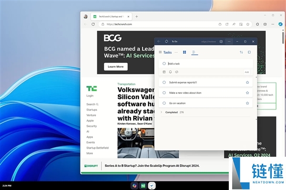
Task: Open Security section in TechCrunch
Action: tap(92, 126)
